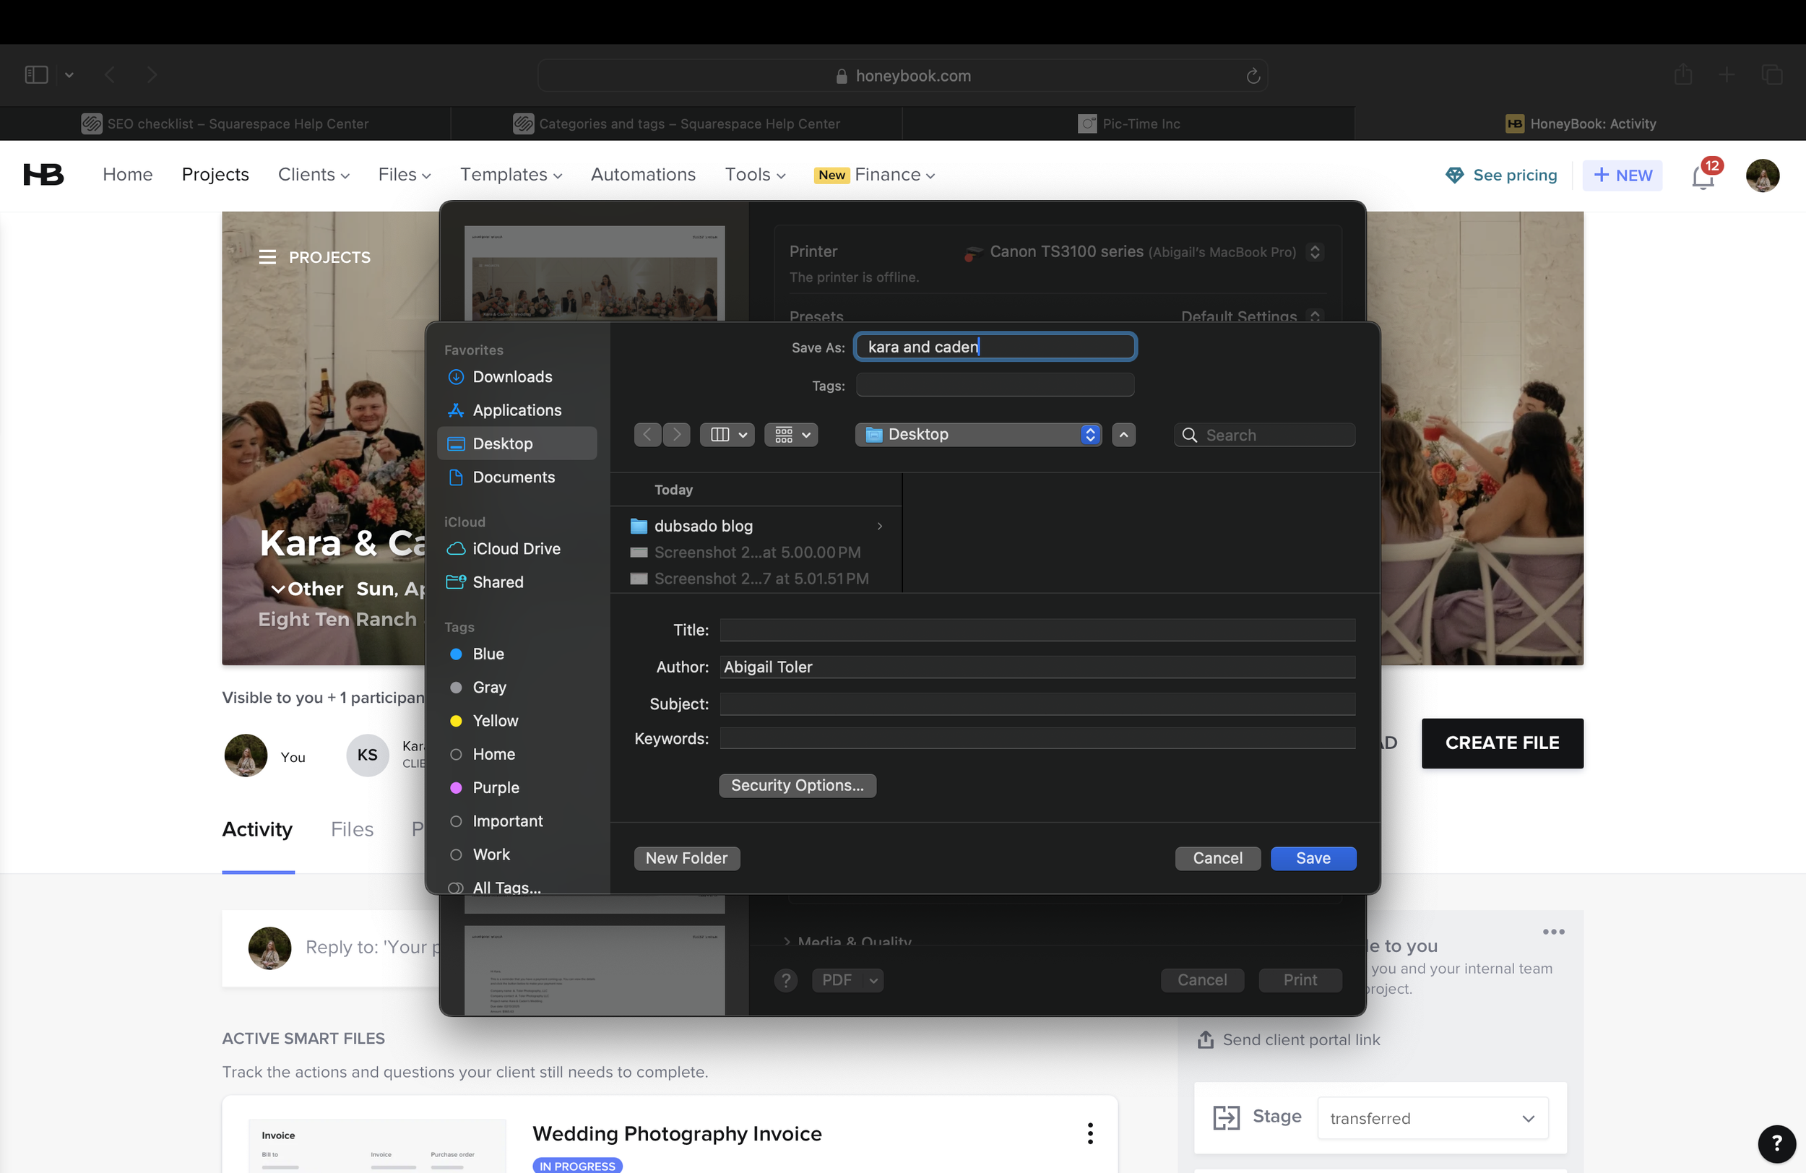Open the Invoice three-dot menu
This screenshot has width=1806, height=1173.
click(x=1089, y=1133)
